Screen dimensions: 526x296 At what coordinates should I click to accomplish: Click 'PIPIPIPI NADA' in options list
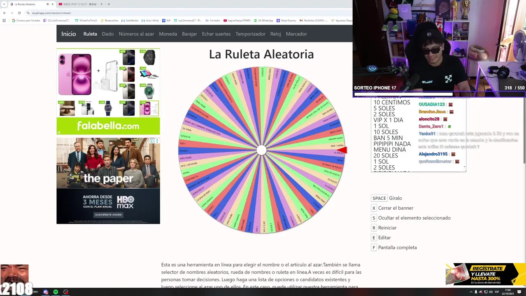pos(392,144)
